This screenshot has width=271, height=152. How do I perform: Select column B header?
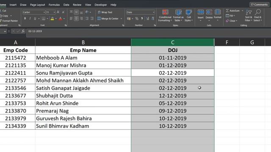83,42
